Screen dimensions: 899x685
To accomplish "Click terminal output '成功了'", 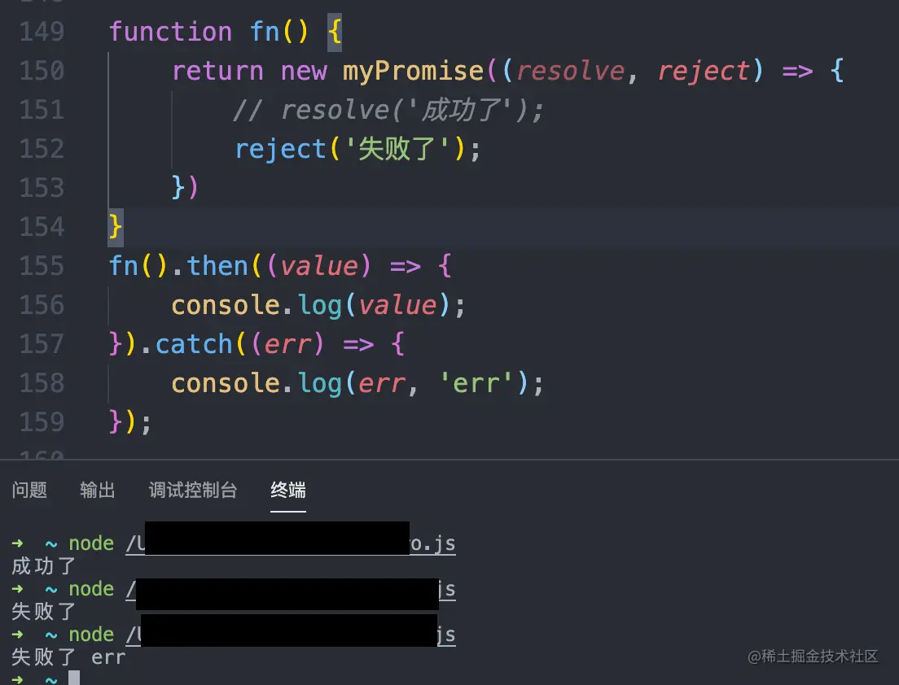I will [44, 566].
